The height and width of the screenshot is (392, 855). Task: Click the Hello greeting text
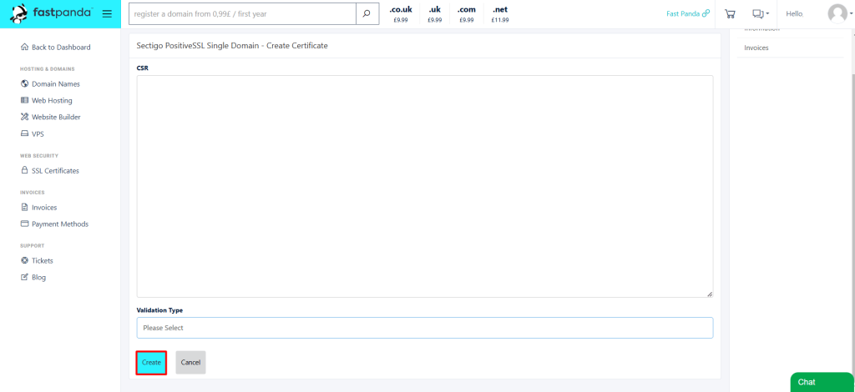795,13
